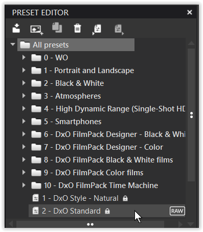Viewport: 203px width, 232px height.
Task: Click folder icon of 0 - WO
Action: click(x=36, y=58)
